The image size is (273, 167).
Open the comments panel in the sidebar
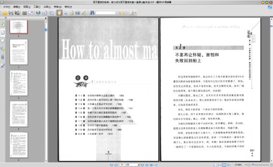coord(2,49)
